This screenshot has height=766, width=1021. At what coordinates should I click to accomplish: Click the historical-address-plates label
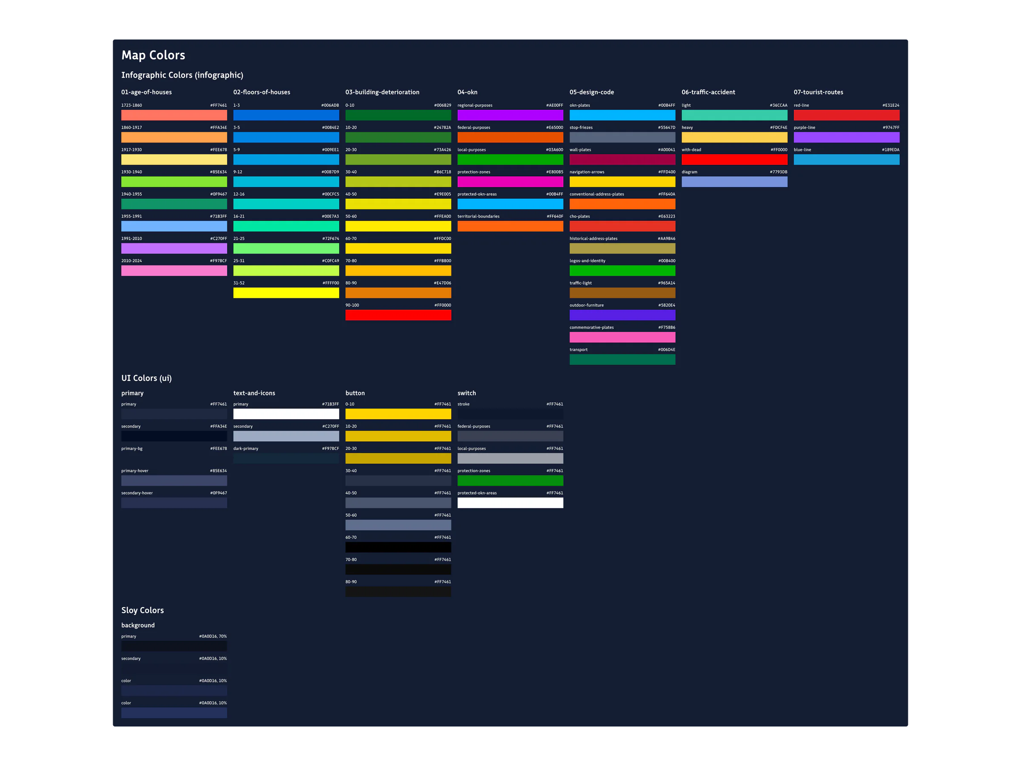(593, 239)
